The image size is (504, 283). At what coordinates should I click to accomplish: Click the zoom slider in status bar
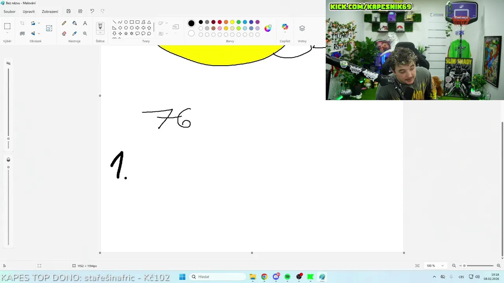[476, 266]
